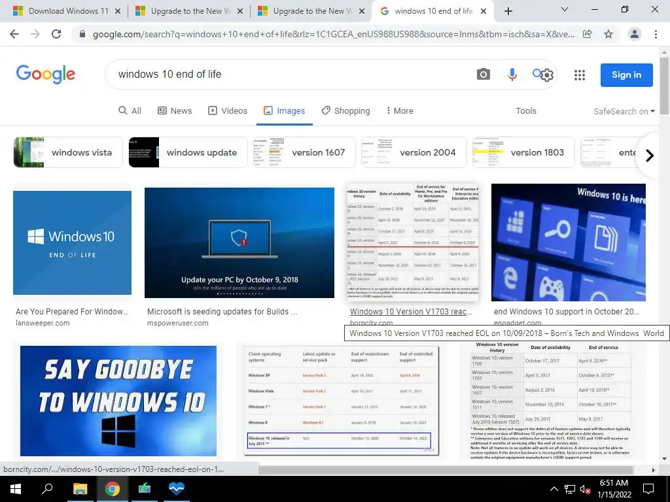Search by image with camera icon
Viewport: 670px width, 502px height.
[484, 75]
